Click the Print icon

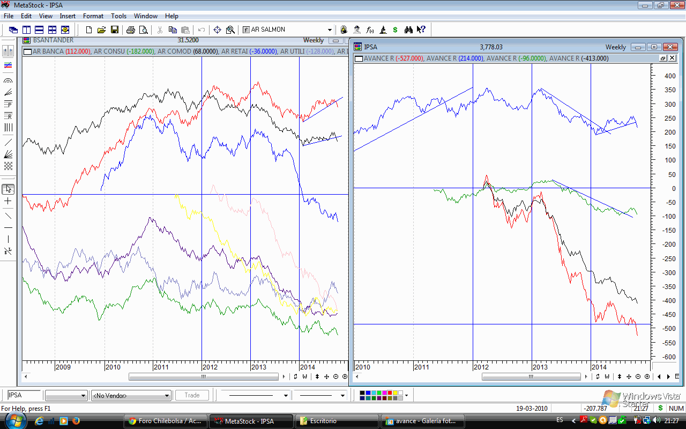pyautogui.click(x=131, y=30)
